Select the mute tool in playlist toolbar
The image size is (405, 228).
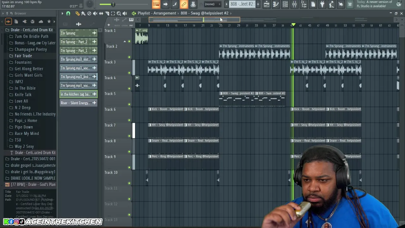[x=95, y=13]
